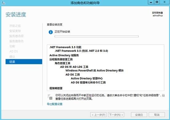This screenshot has width=170, height=120.
Task: Click the installation progress bar
Action: (97, 36)
